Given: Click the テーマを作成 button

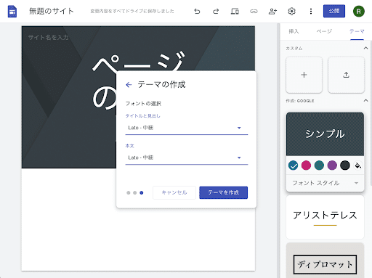Looking at the screenshot, I should [223, 192].
